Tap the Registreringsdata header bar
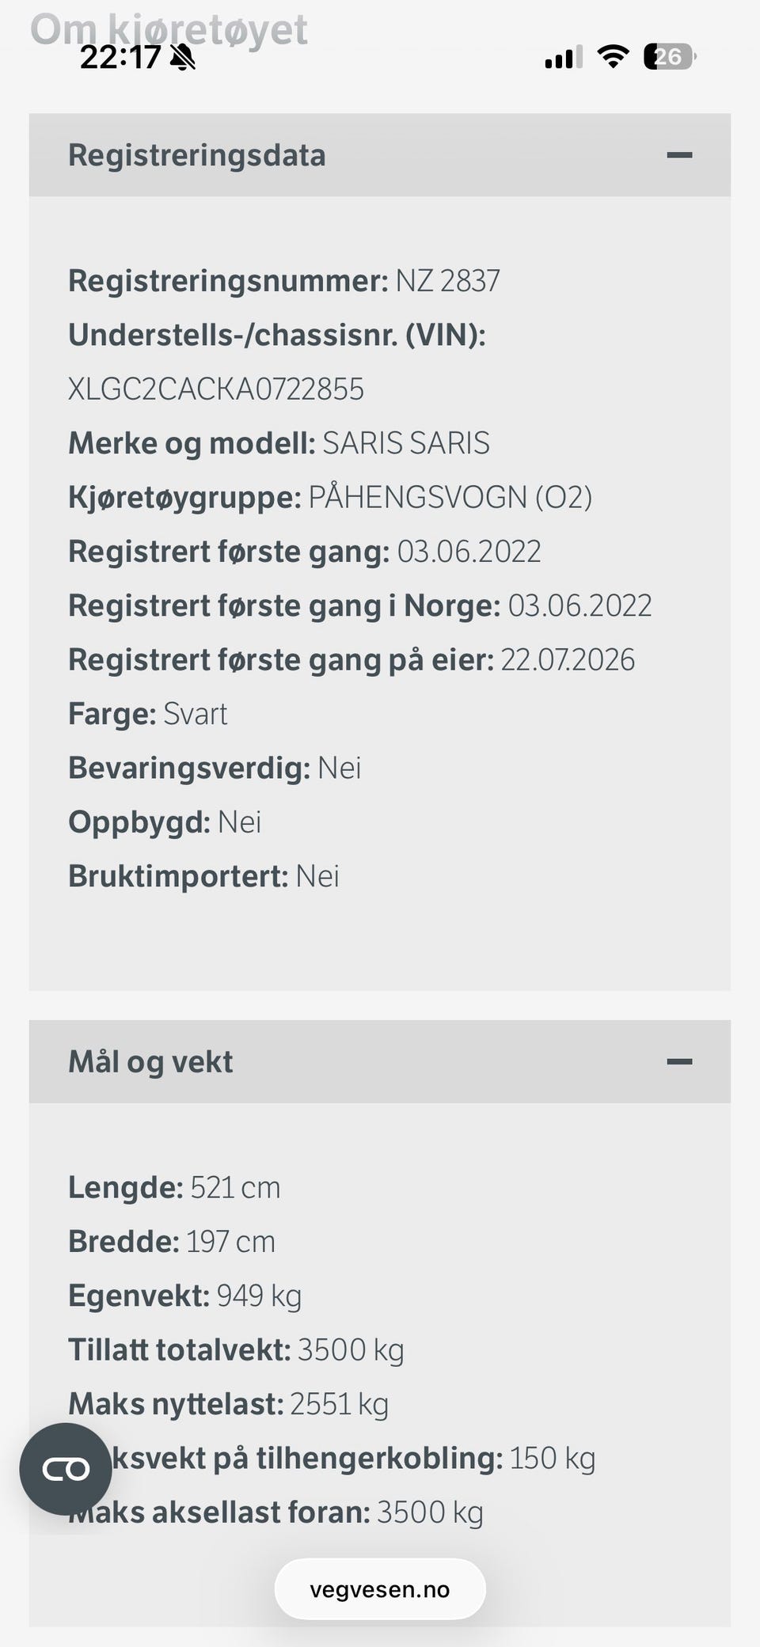 pos(380,155)
